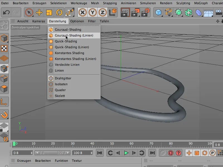Open the viewport Kameras menu
Image resolution: width=223 pixels, height=167 pixels.
[38, 21]
